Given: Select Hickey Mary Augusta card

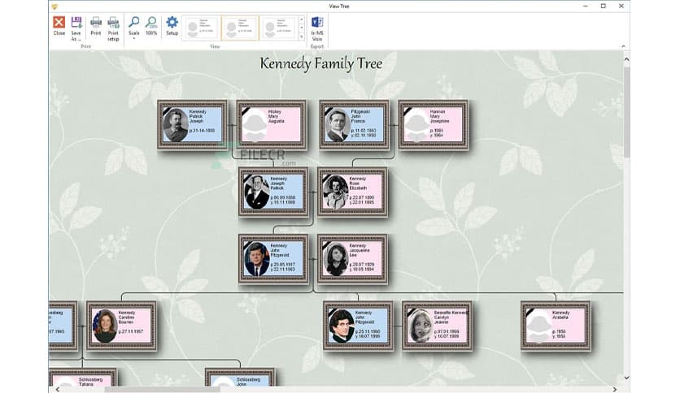Looking at the screenshot, I should (x=272, y=125).
